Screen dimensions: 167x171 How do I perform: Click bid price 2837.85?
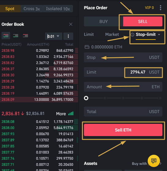(8, 146)
